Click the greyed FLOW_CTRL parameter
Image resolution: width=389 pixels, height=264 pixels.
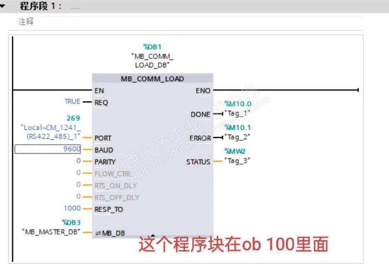click(x=113, y=174)
